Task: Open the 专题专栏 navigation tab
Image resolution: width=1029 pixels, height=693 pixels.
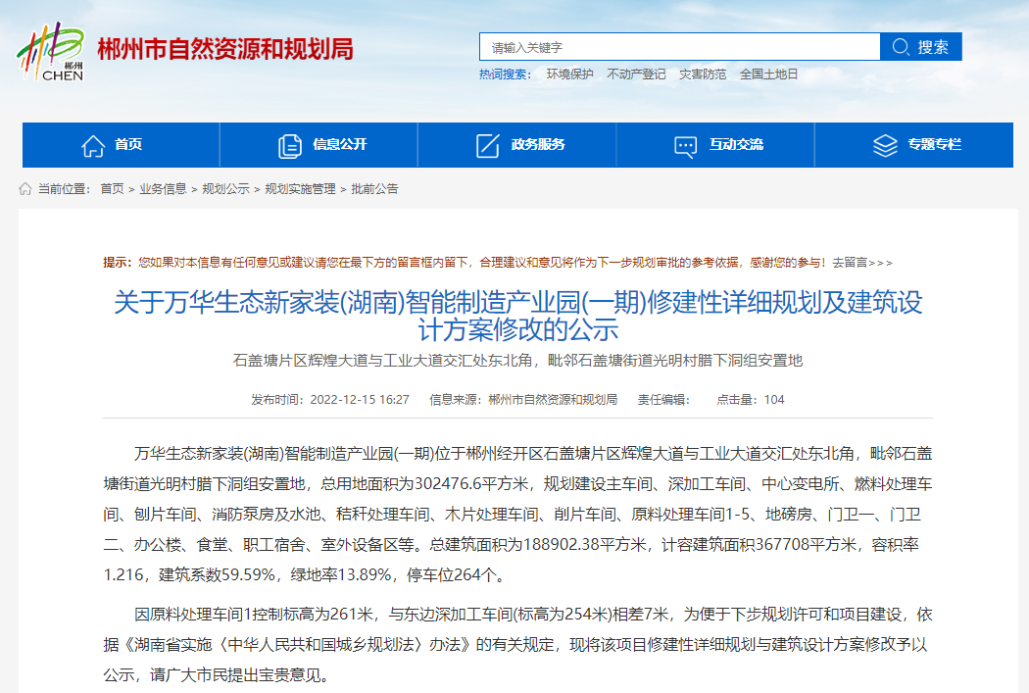Action: pyautogui.click(x=914, y=144)
